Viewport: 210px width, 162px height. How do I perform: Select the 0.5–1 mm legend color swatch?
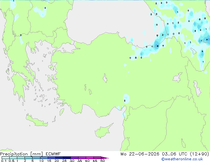[13, 158]
